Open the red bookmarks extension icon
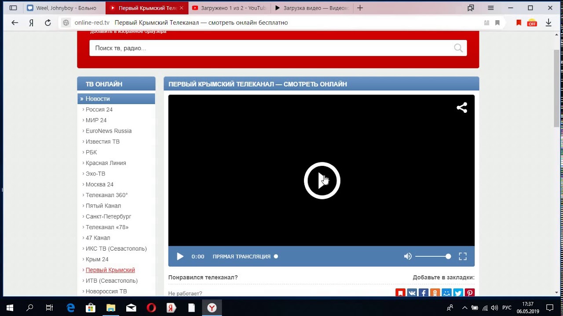The image size is (563, 316). [519, 23]
